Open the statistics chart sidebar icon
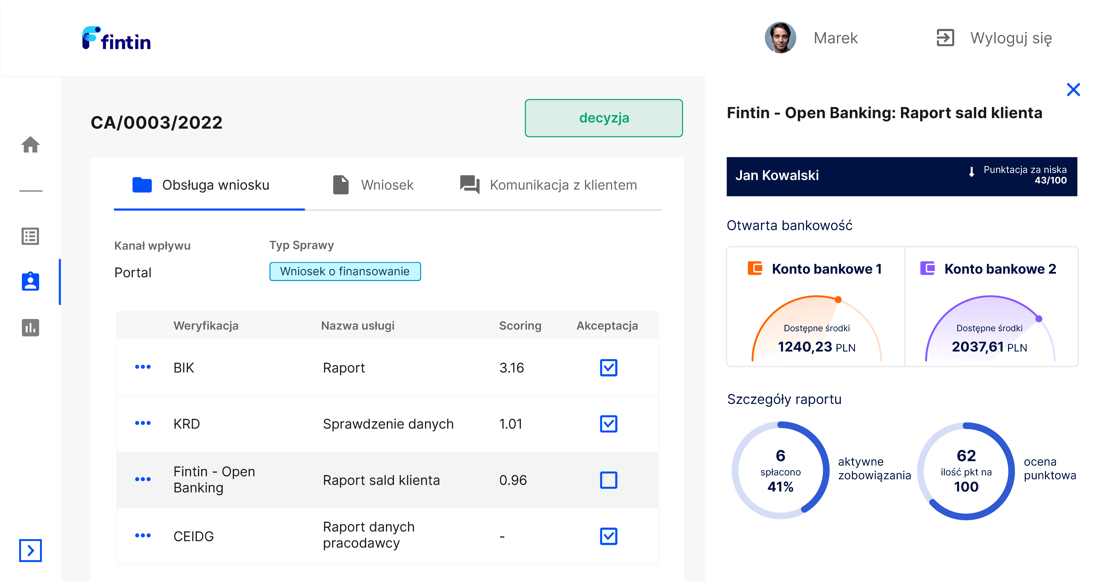The height and width of the screenshot is (581, 1105). point(31,327)
